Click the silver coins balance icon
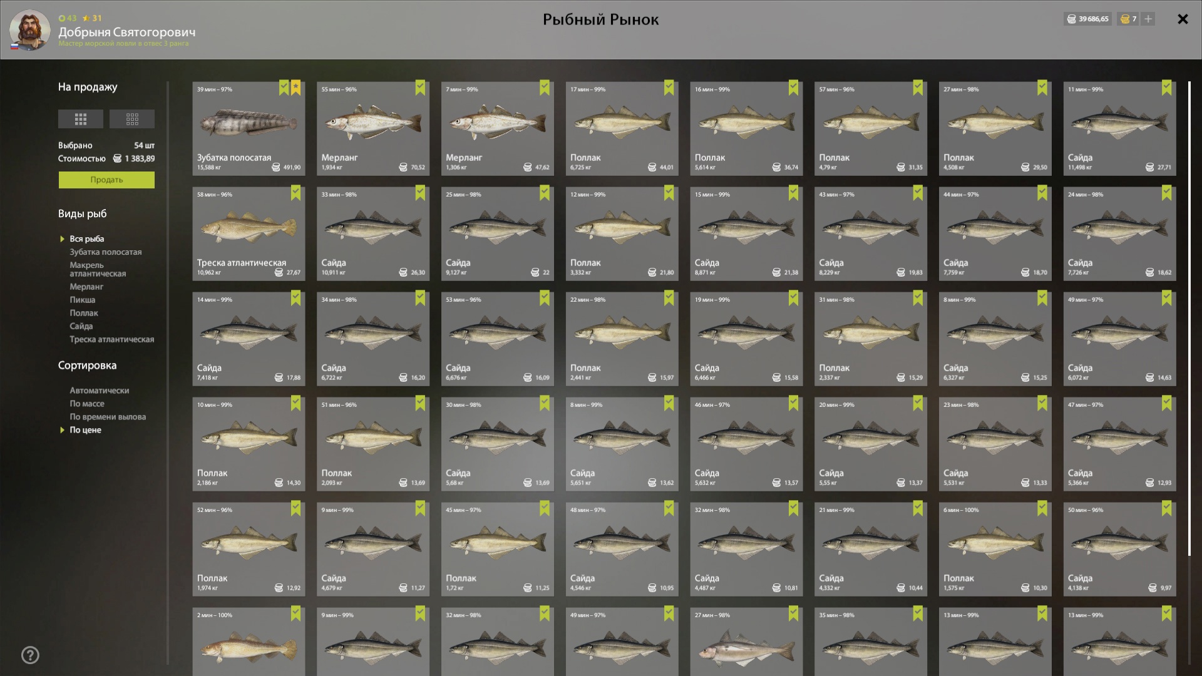Viewport: 1202px width, 676px height. [1071, 19]
